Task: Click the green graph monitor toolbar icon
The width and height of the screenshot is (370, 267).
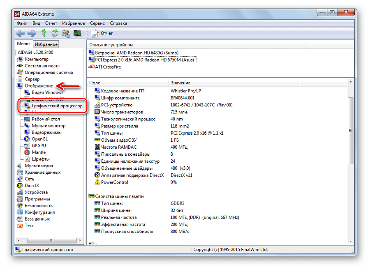Action: click(x=77, y=33)
